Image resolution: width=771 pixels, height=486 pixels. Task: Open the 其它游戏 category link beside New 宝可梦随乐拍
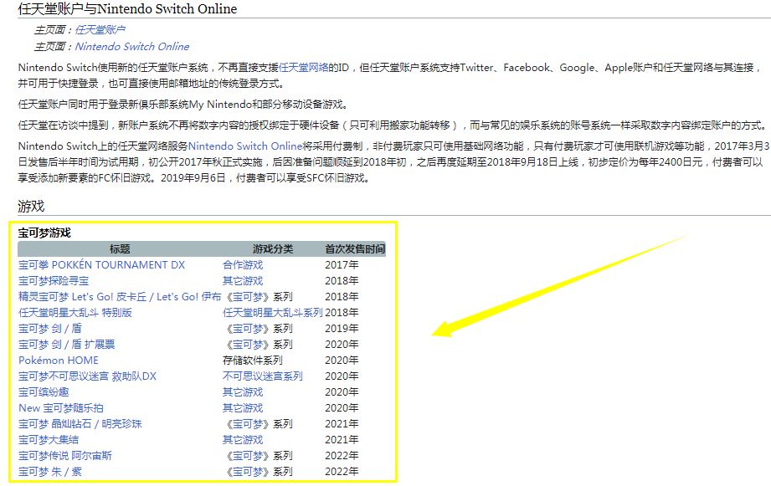(243, 408)
